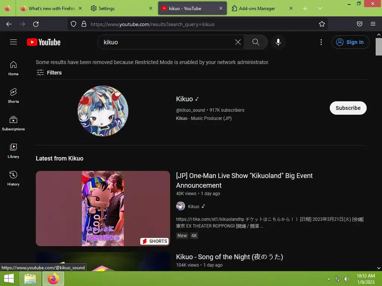Viewport: 382px width, 286px height.
Task: Close the Settings tab
Action: click(151, 8)
